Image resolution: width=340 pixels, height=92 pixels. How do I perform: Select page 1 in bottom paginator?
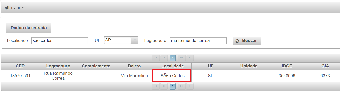click(173, 86)
